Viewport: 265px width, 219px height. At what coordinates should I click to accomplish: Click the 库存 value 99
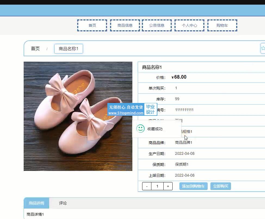click(x=177, y=99)
